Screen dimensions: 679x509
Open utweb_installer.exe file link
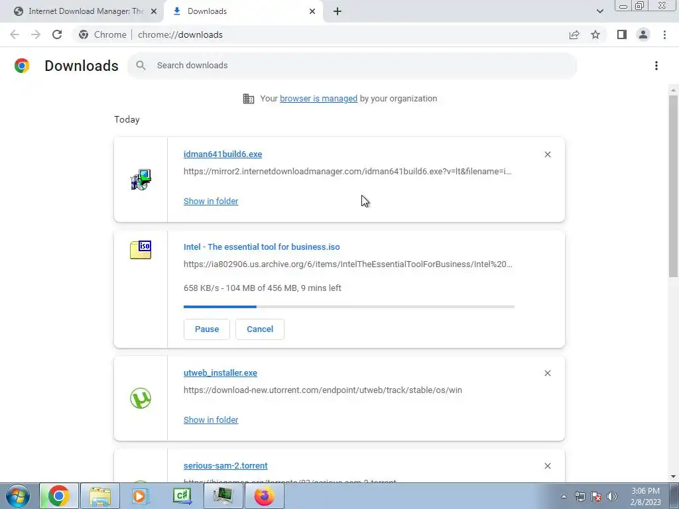tap(220, 373)
